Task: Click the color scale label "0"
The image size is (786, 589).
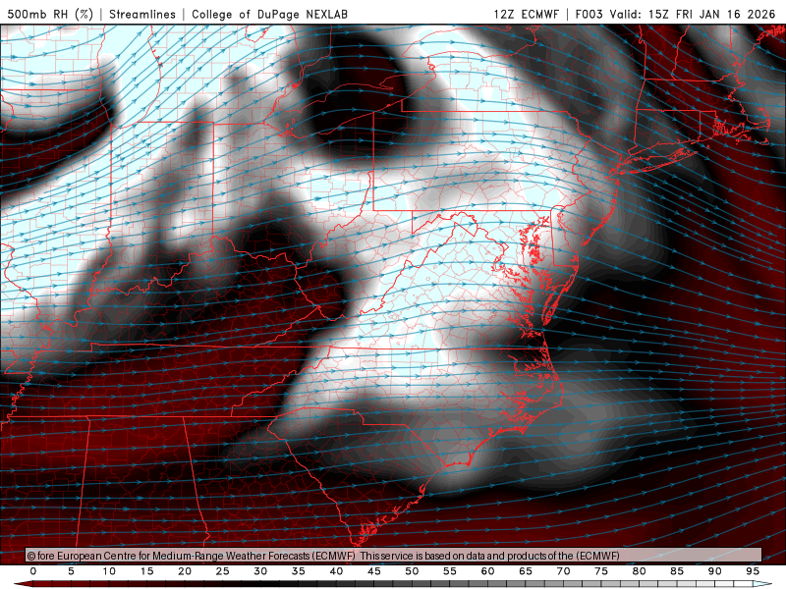Action: click(33, 571)
